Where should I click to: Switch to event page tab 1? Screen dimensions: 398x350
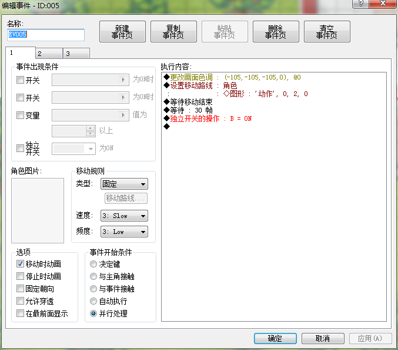21,53
